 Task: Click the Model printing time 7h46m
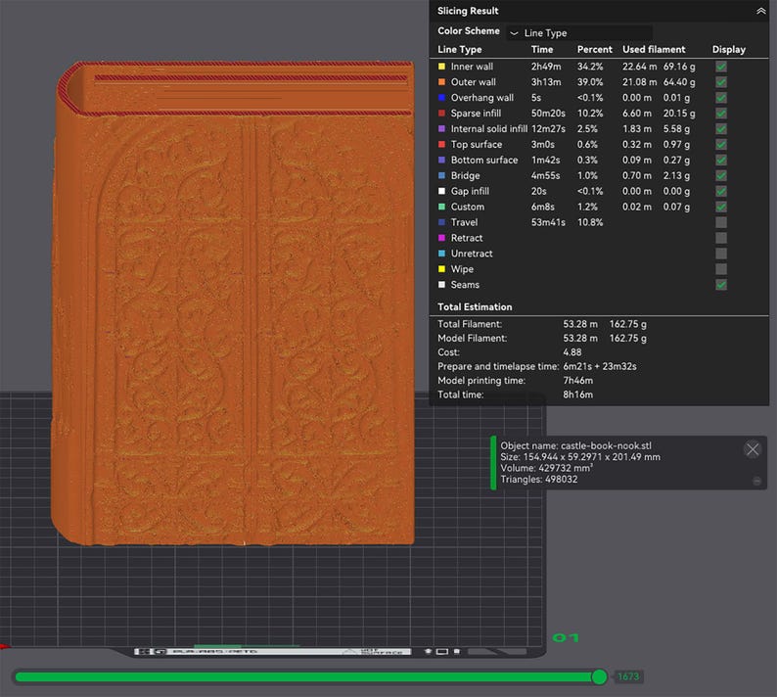577,381
